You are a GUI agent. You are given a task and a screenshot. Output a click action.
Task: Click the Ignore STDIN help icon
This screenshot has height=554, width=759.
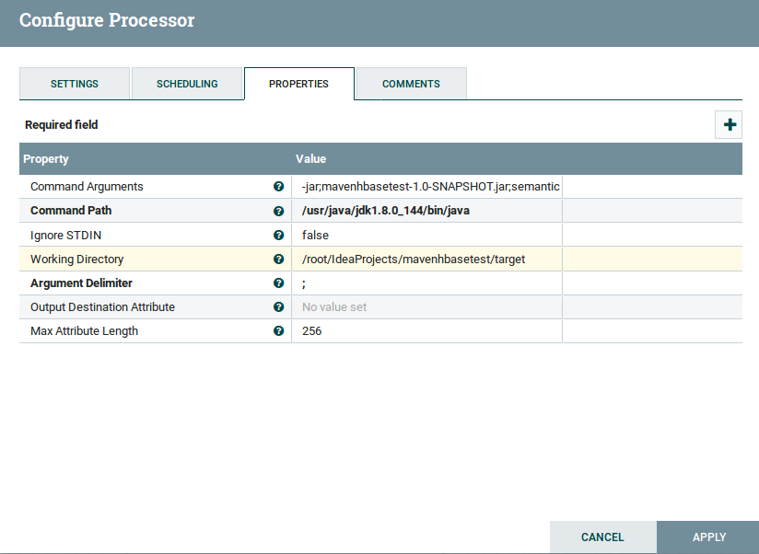pos(278,235)
